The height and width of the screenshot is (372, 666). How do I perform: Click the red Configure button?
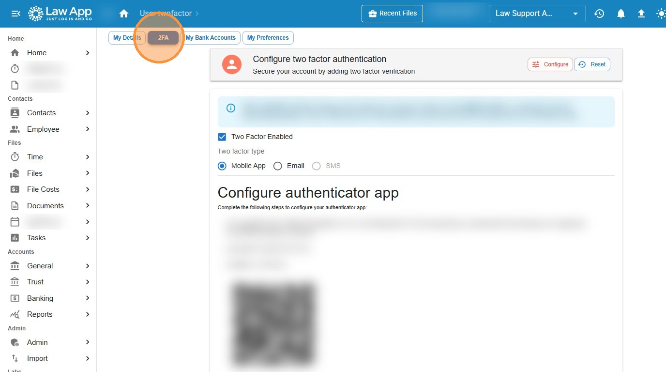tap(550, 64)
